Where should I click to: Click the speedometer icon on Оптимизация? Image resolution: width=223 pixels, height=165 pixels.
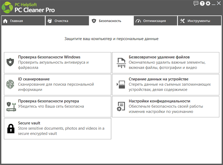138,21
